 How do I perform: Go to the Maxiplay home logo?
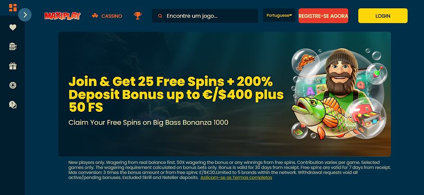point(62,16)
